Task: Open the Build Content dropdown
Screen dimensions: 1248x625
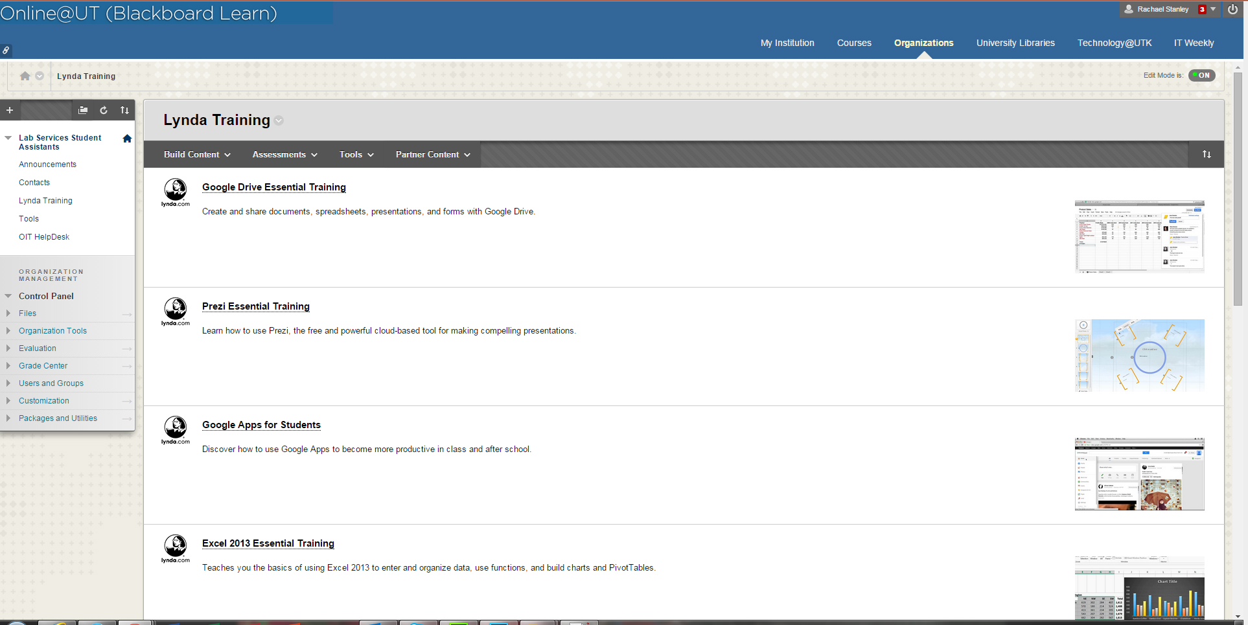Action: point(196,154)
